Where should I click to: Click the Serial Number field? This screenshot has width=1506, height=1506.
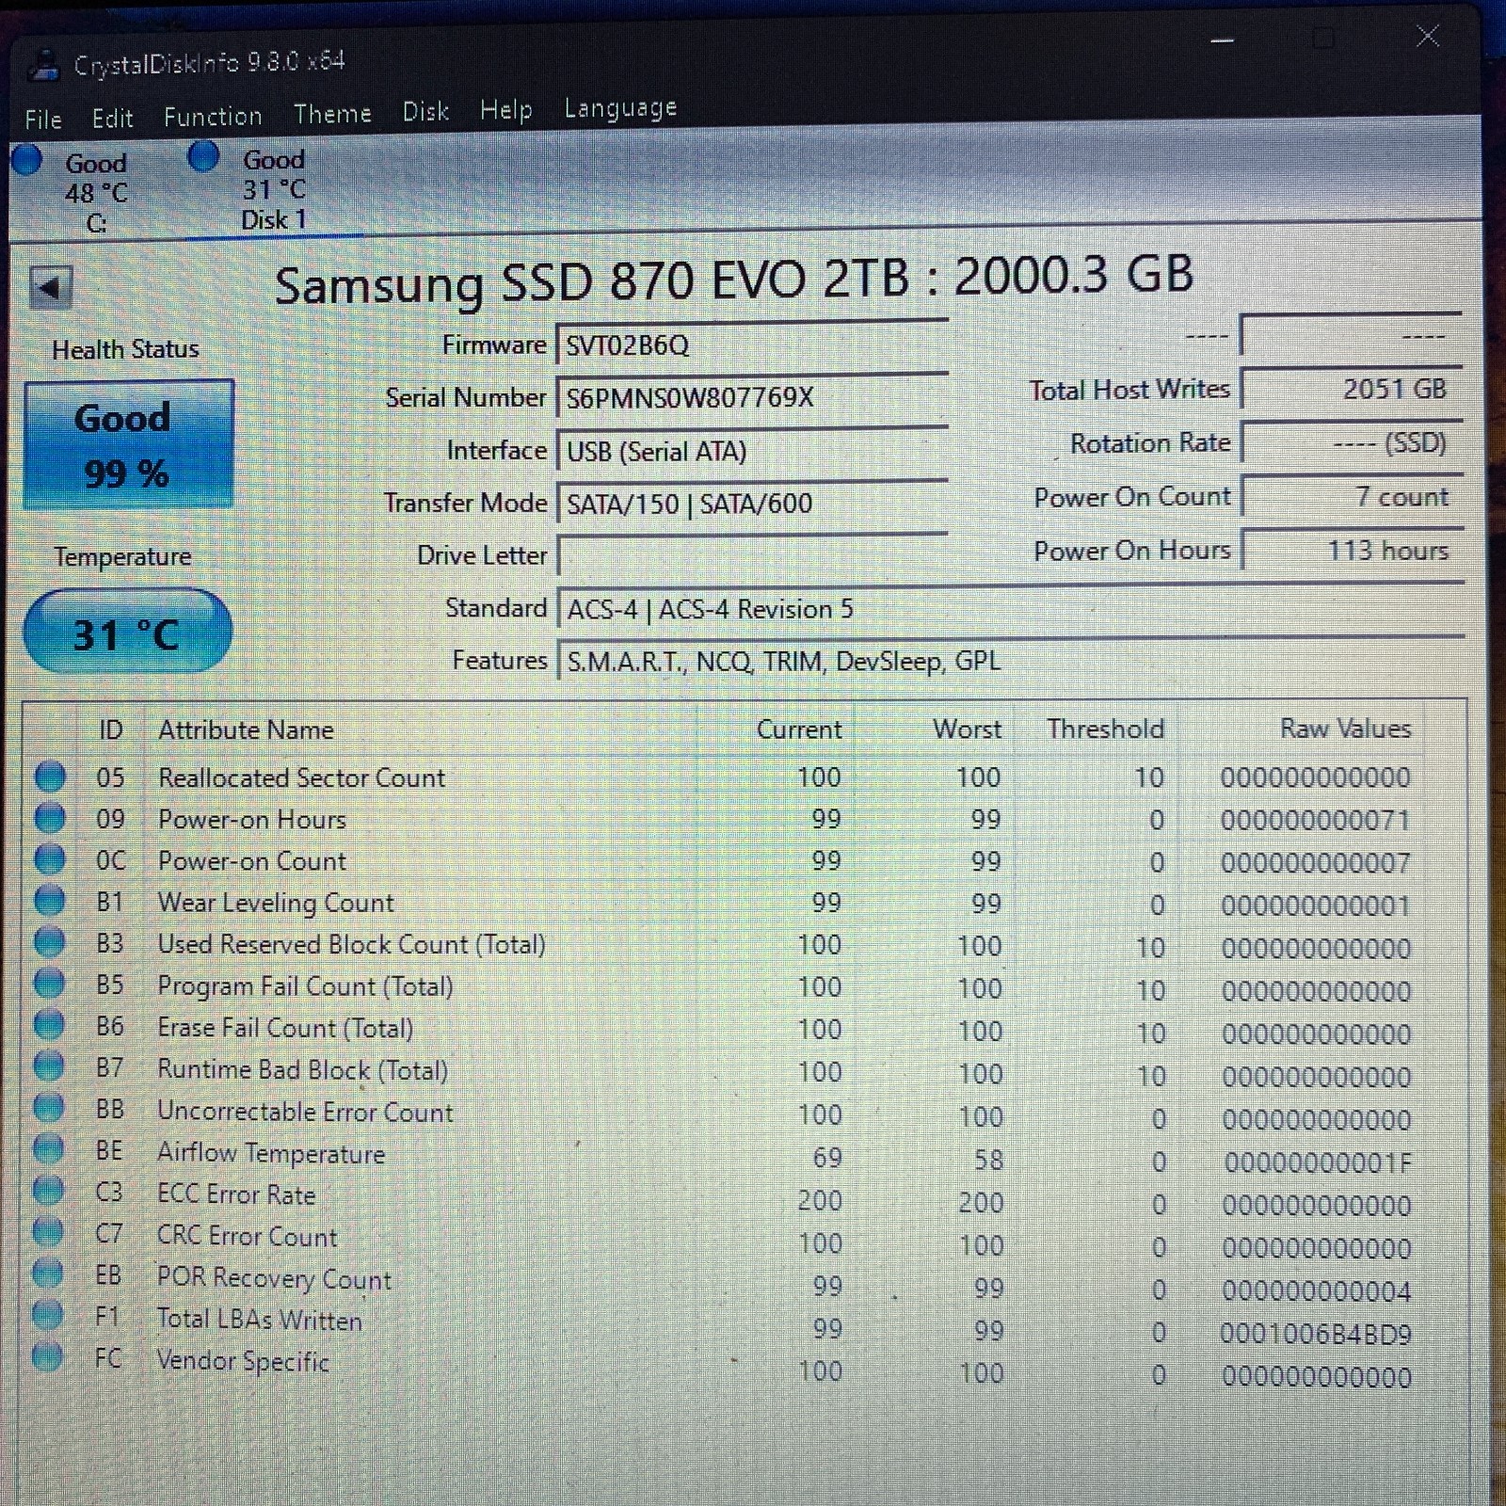pos(752,397)
